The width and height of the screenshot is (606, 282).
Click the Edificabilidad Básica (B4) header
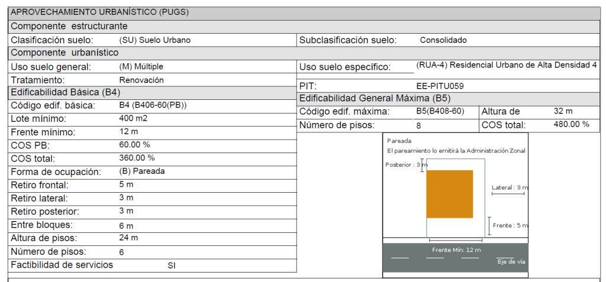coord(152,93)
